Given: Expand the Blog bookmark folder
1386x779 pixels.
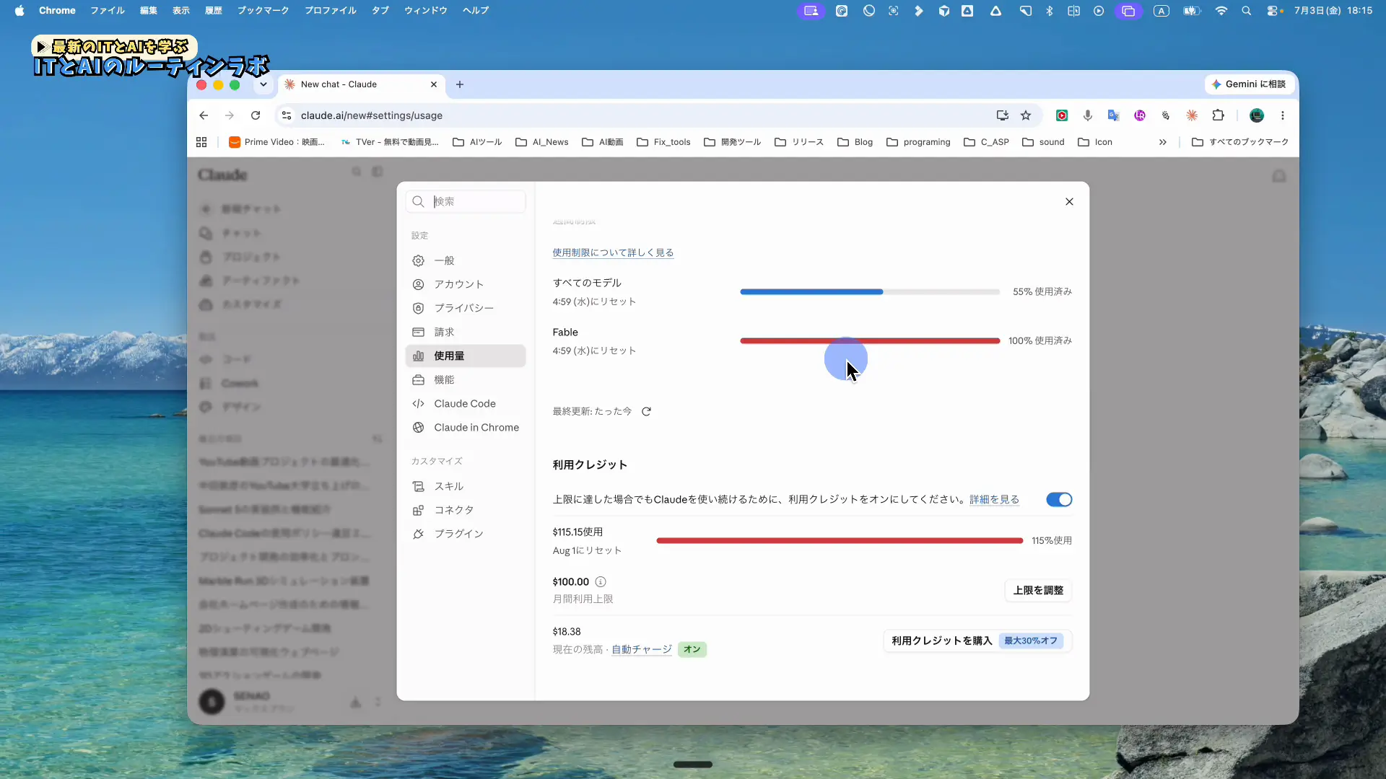Looking at the screenshot, I should (x=855, y=142).
